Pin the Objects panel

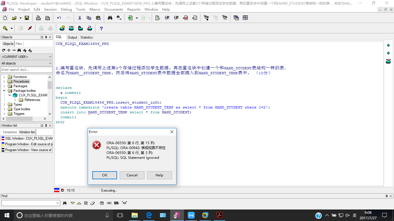click(46, 37)
